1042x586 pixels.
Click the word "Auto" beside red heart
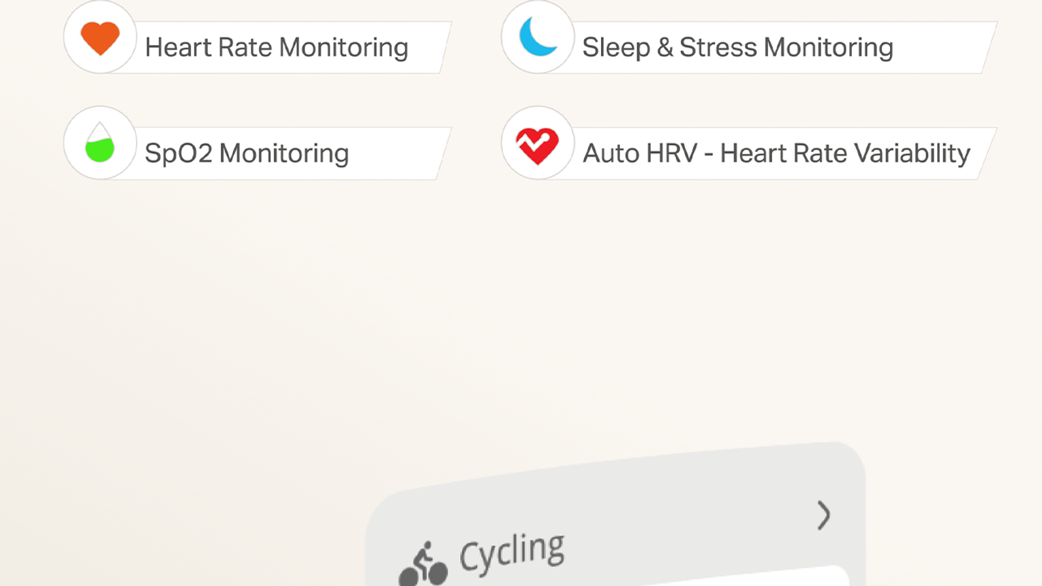(611, 153)
